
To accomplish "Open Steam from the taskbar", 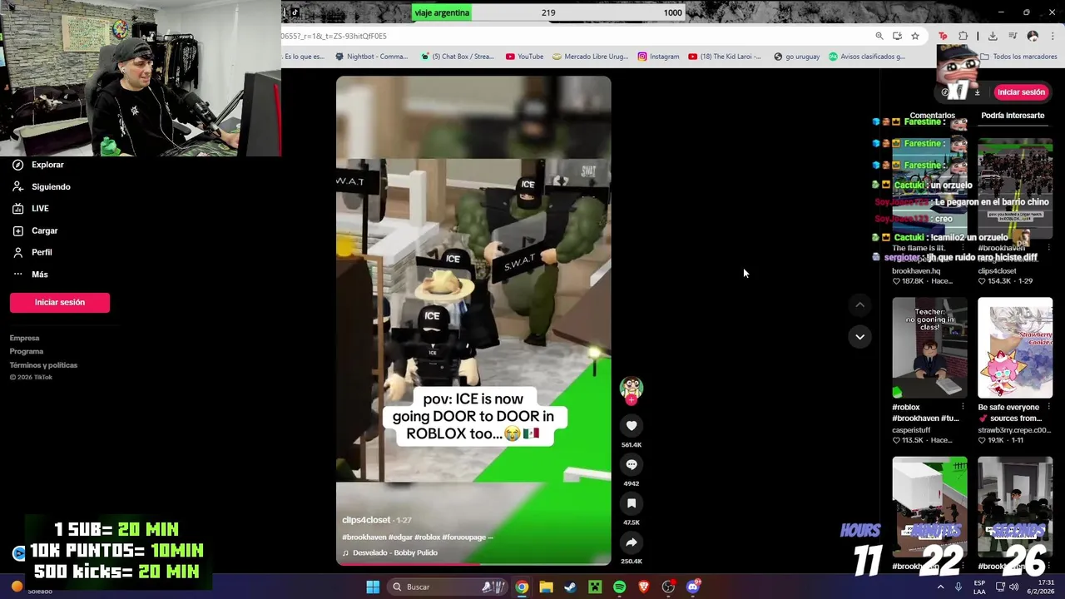I will click(570, 587).
